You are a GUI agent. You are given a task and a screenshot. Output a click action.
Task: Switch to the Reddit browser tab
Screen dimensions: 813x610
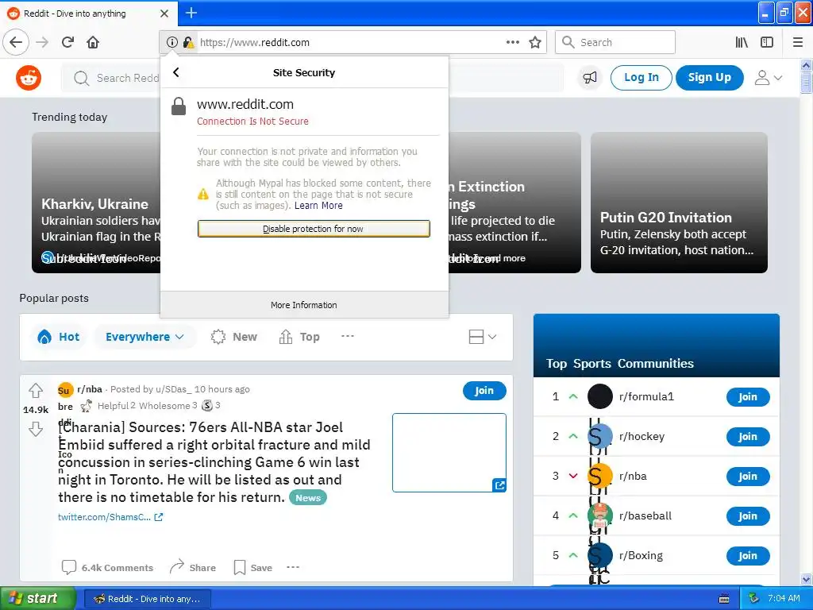tap(88, 14)
